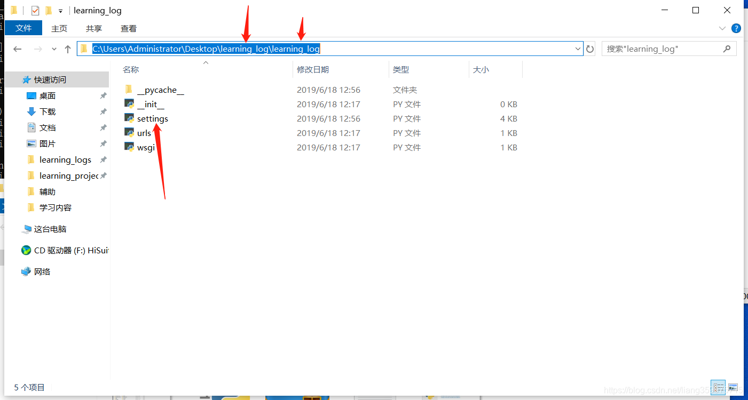Select 这台电脑 in navigation pane
The width and height of the screenshot is (748, 400).
coord(50,229)
